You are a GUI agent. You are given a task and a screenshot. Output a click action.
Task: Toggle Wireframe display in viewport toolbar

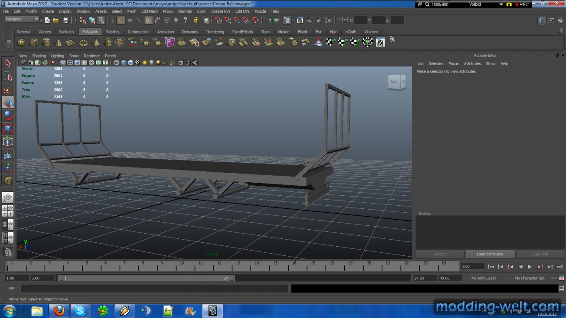[116, 63]
